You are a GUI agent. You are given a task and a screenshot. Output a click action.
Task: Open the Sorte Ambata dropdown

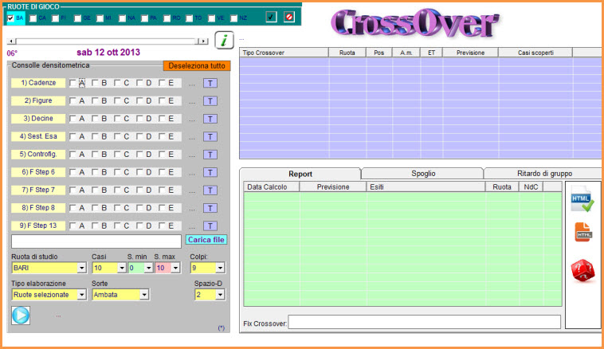[144, 295]
